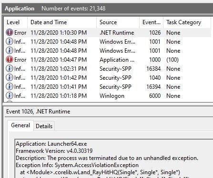Select the Application Error row at 1:04:47 PM
213x178 pixels.
108,60
